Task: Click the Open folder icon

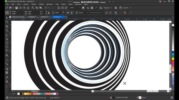Action: point(11,8)
